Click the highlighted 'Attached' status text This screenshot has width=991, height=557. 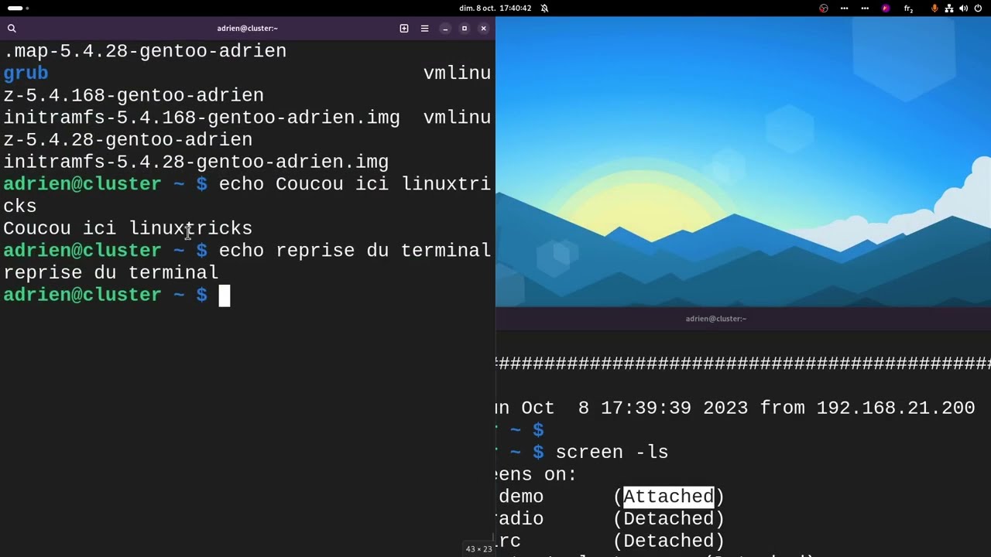point(668,497)
